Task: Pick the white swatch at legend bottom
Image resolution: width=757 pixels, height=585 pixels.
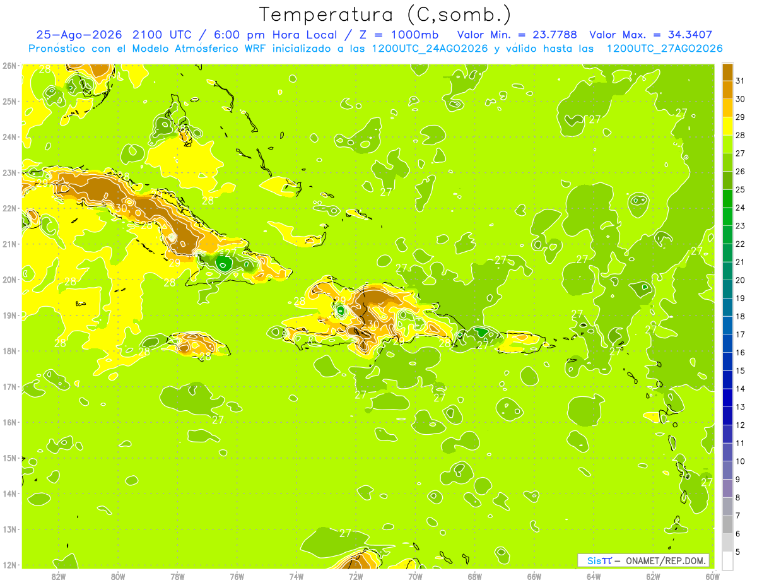Action: (727, 560)
